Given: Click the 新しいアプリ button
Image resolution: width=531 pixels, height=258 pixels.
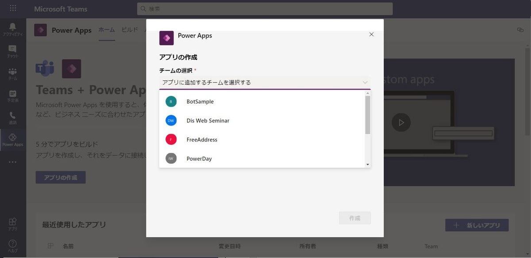Looking at the screenshot, I should click(477, 225).
